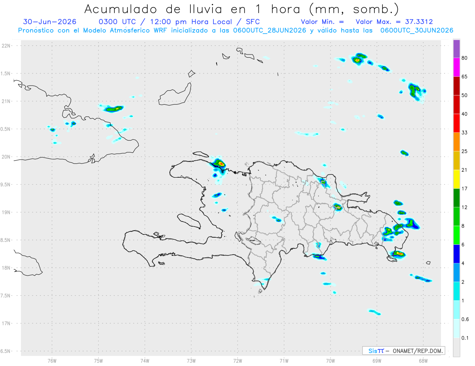Click the '76W' longitude label

pos(52,360)
